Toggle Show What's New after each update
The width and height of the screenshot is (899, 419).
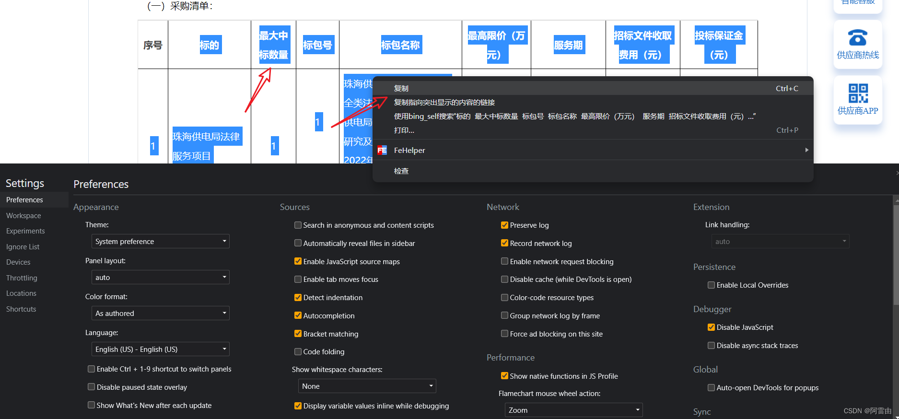click(x=91, y=405)
